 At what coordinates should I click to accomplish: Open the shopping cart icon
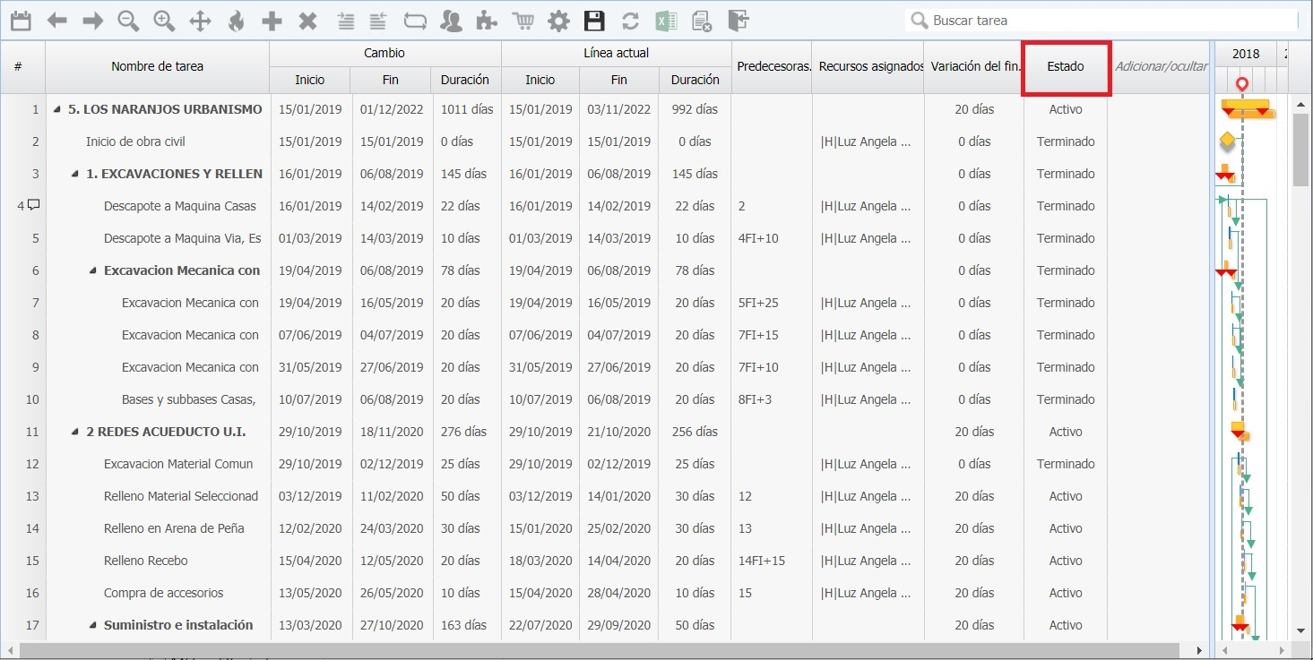[x=523, y=20]
